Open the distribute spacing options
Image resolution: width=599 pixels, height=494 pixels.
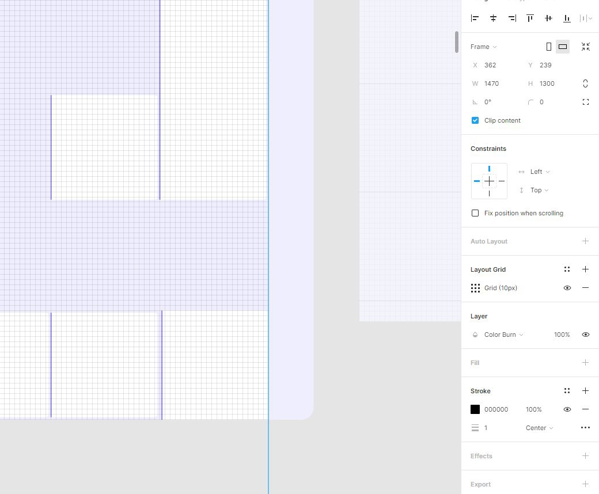586,18
